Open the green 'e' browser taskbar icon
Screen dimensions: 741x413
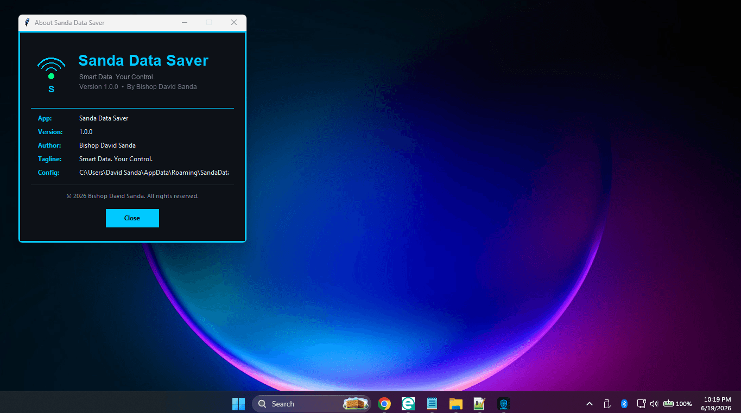(x=408, y=404)
